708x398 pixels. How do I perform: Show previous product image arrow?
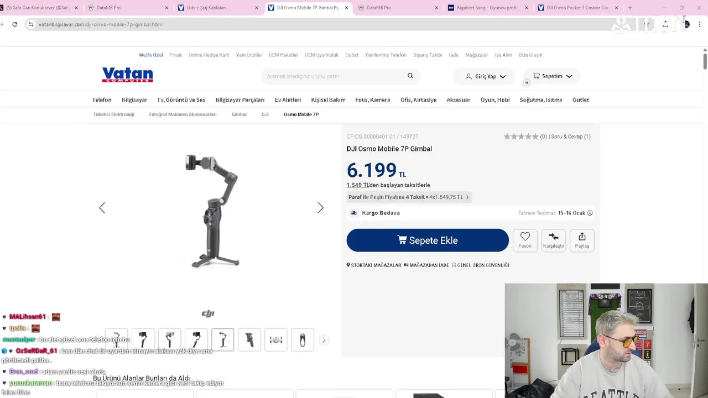pyautogui.click(x=102, y=208)
